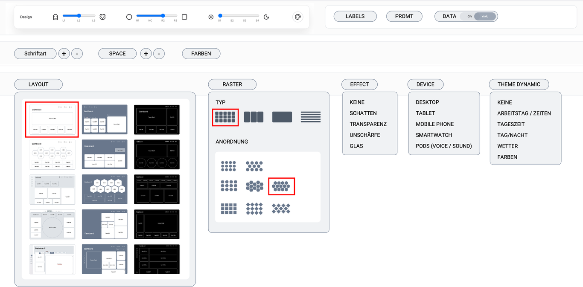Click the bear face icon
Image resolution: width=583 pixels, height=287 pixels.
coord(102,17)
